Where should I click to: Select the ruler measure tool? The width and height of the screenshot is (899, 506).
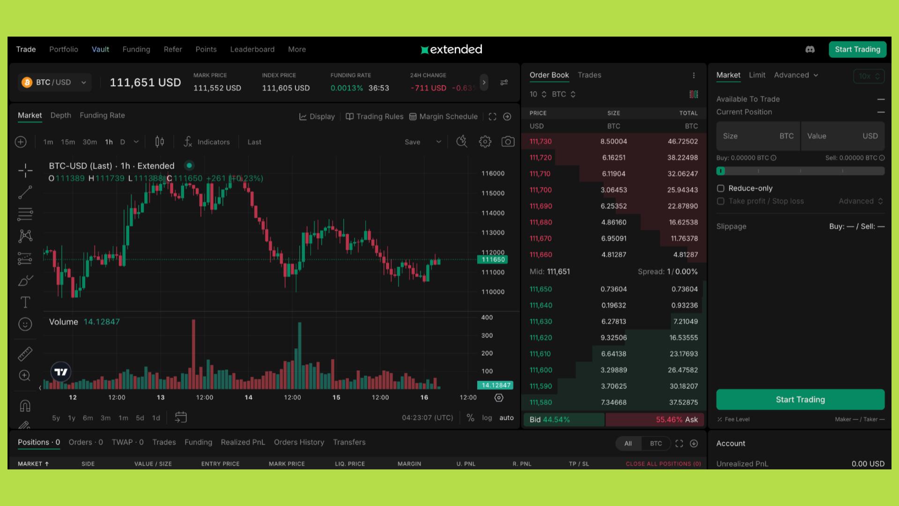pos(25,354)
